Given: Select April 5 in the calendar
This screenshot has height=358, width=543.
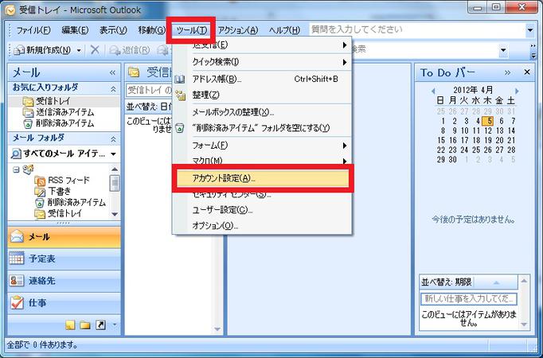Looking at the screenshot, I should (x=489, y=121).
